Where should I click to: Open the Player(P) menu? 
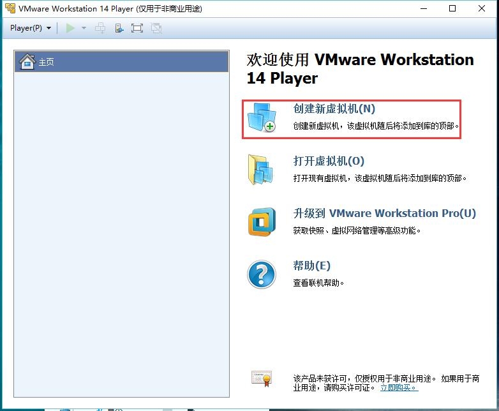click(31, 28)
